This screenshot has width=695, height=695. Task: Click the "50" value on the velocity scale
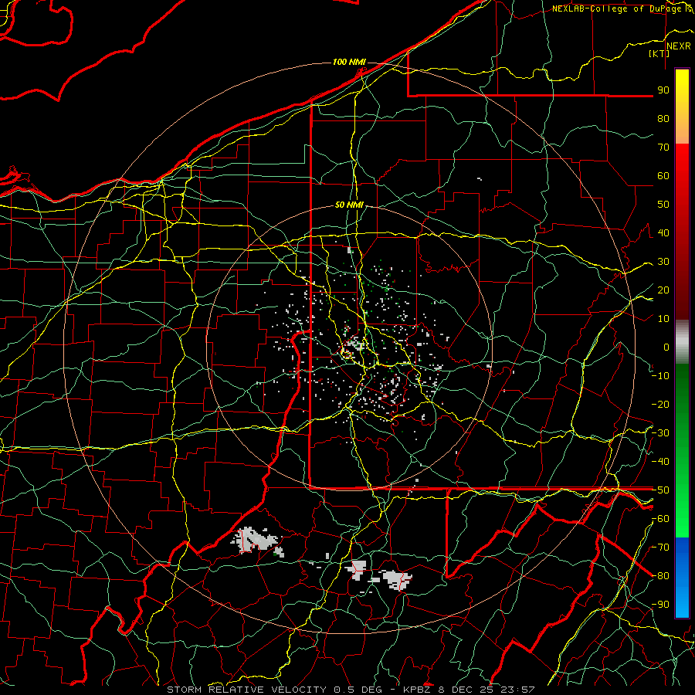point(663,205)
